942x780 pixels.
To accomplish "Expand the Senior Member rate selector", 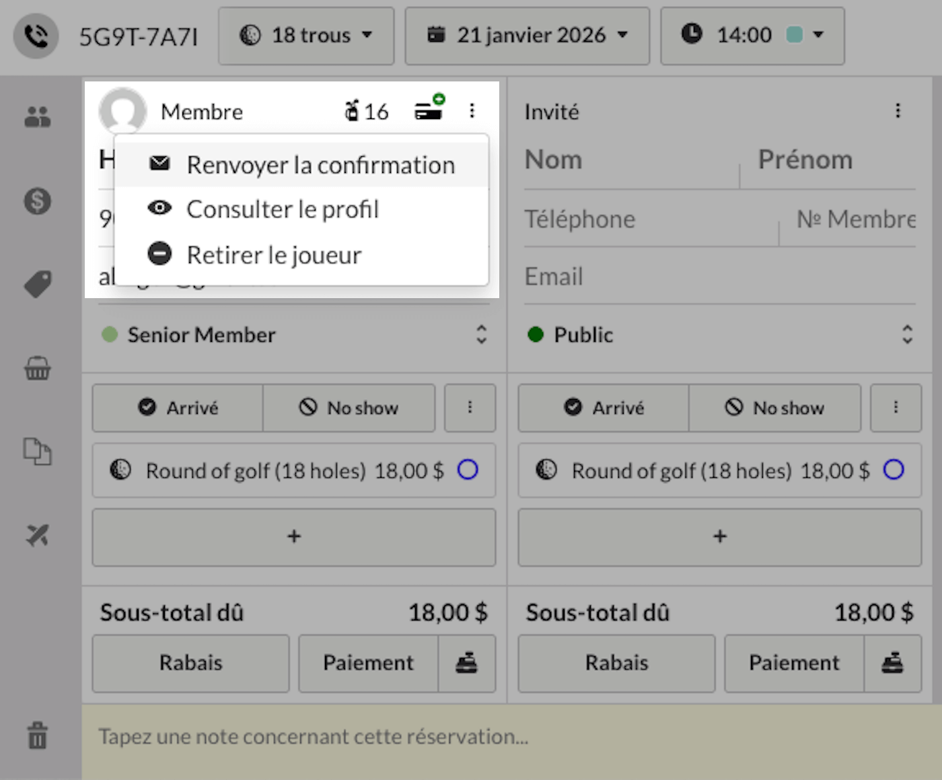I will [x=294, y=334].
